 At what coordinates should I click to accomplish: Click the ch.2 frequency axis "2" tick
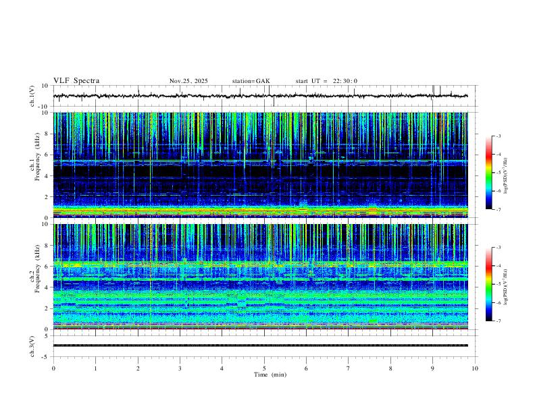(x=47, y=308)
